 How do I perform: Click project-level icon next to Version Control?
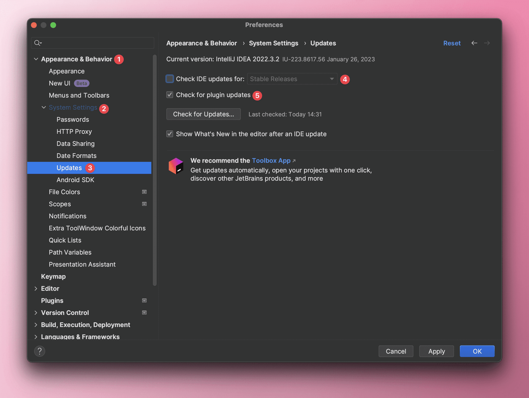click(144, 313)
